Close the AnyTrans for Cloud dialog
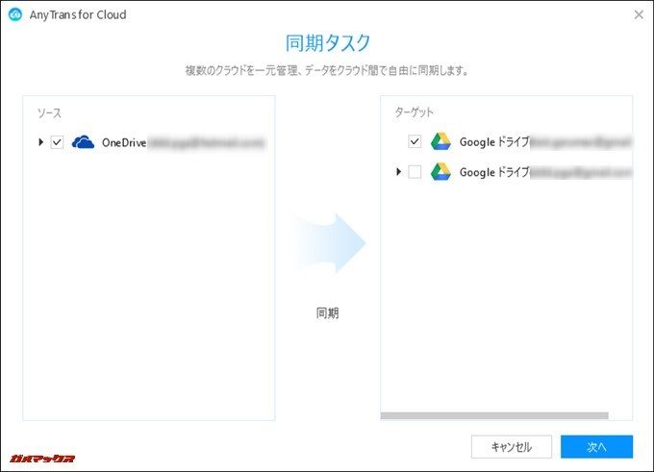The image size is (654, 472). pos(639,14)
